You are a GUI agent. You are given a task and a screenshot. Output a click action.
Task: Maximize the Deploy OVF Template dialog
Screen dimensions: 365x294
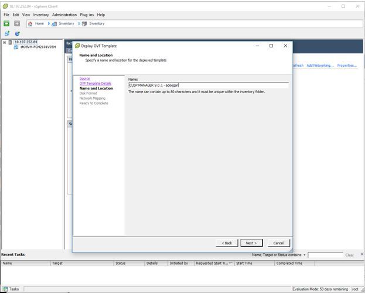271,46
